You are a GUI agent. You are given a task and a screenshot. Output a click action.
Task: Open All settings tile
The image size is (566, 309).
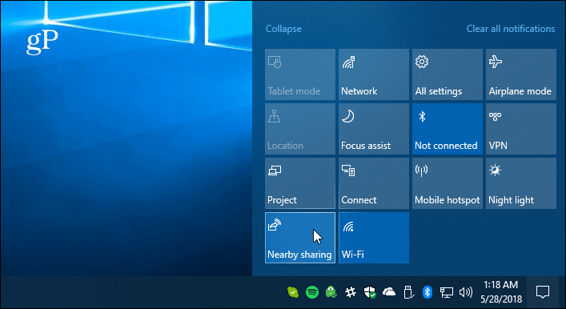(448, 74)
